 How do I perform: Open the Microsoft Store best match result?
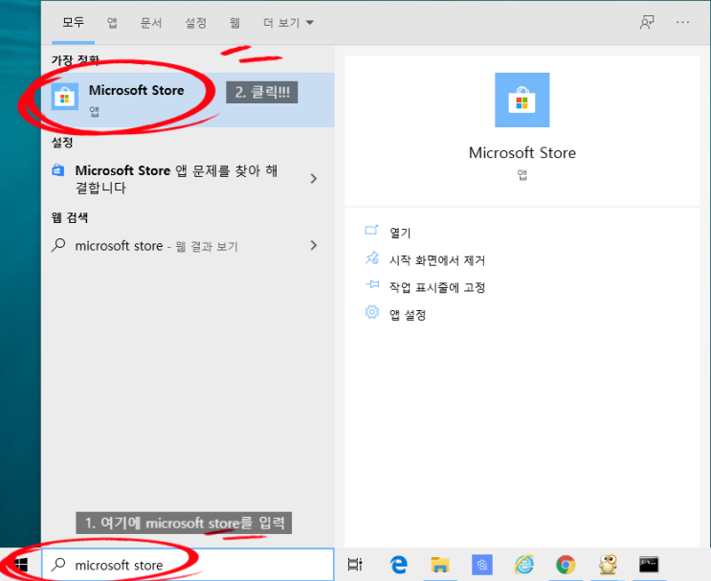point(188,100)
